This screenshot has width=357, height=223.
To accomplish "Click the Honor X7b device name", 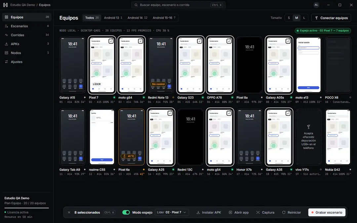I will click(244, 169).
